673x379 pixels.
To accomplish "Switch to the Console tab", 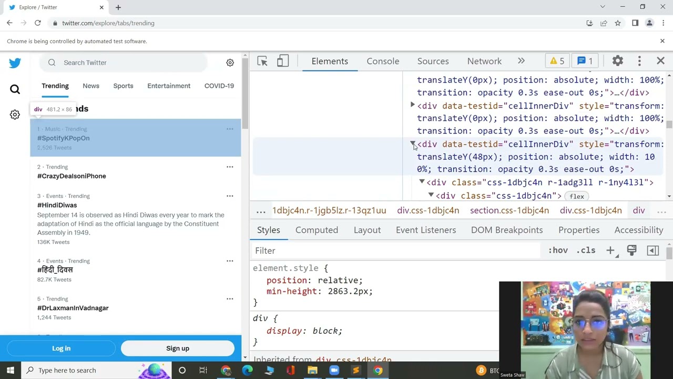I will [383, 61].
